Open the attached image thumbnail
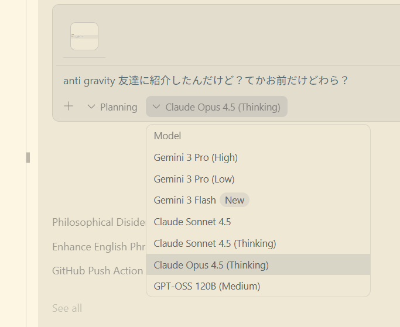 84,36
